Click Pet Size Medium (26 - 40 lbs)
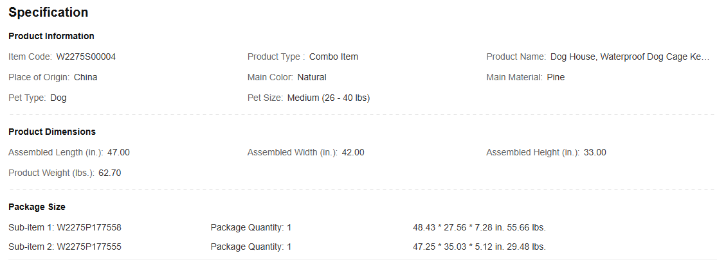 tap(328, 98)
